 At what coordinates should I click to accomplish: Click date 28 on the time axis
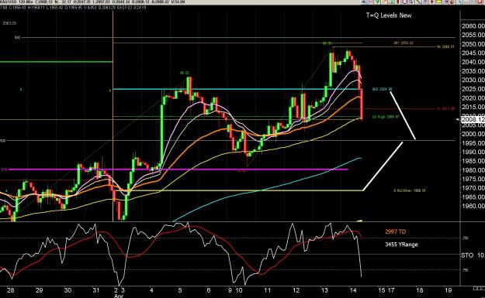pyautogui.click(x=11, y=290)
